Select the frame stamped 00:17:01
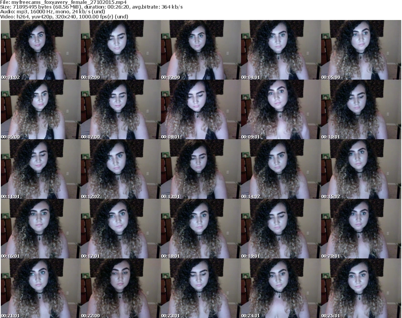The height and width of the screenshot is (318, 402). coord(121,229)
